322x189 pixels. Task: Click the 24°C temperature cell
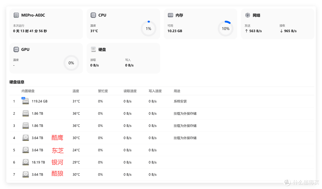point(76,150)
